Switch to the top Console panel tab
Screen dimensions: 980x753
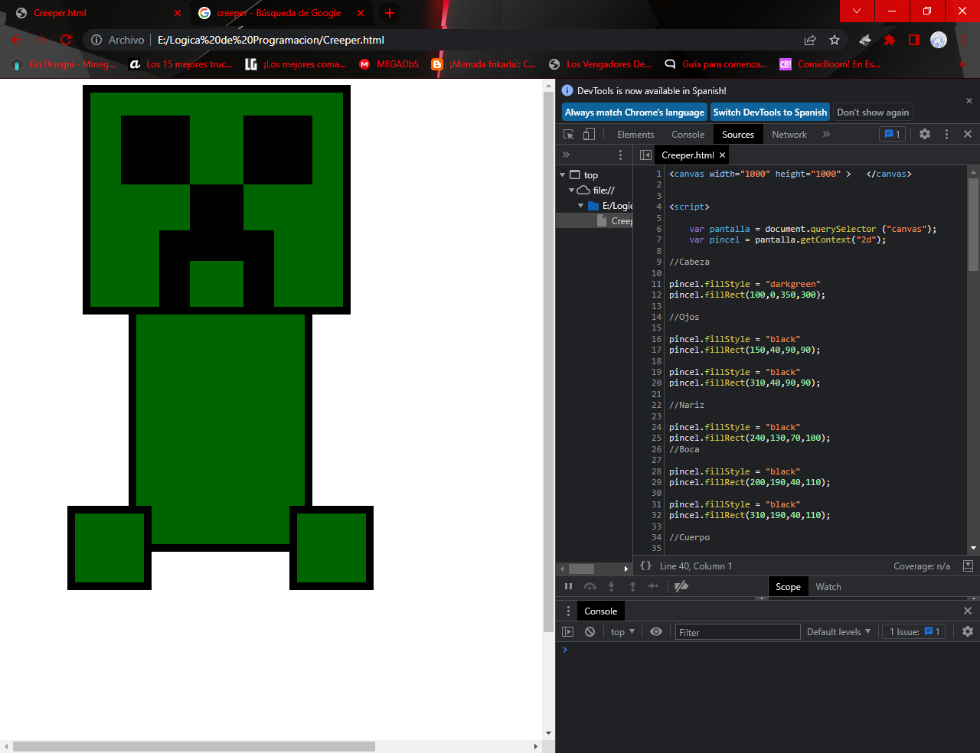click(688, 134)
